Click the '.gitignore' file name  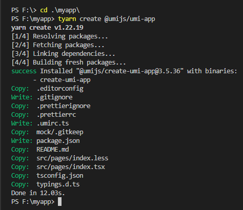54,97
